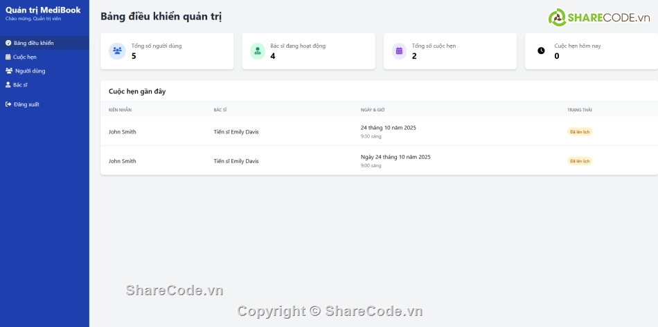
Task: Go to the Người dùng menu item
Action: click(30, 71)
